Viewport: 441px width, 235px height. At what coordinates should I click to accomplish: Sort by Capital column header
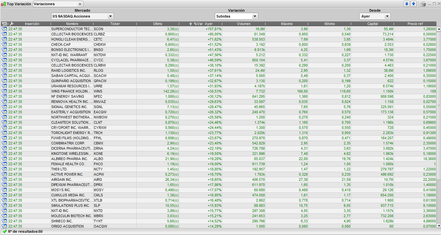pos(373,24)
